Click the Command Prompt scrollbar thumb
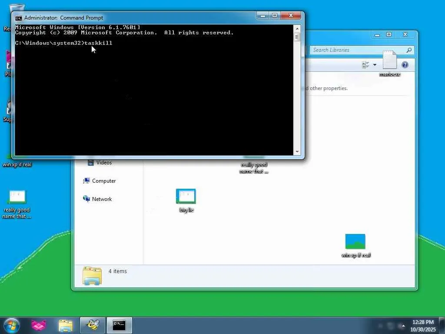Viewport: 445px width, 334px height. (x=297, y=37)
